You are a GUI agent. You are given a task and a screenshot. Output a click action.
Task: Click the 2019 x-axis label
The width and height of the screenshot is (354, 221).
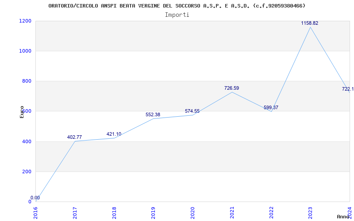click(154, 213)
